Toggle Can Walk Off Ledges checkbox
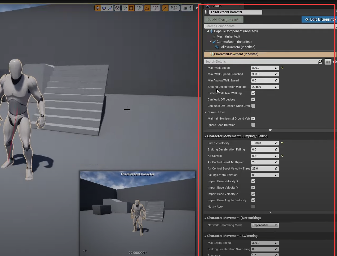This screenshot has width=337, height=256. point(253,99)
